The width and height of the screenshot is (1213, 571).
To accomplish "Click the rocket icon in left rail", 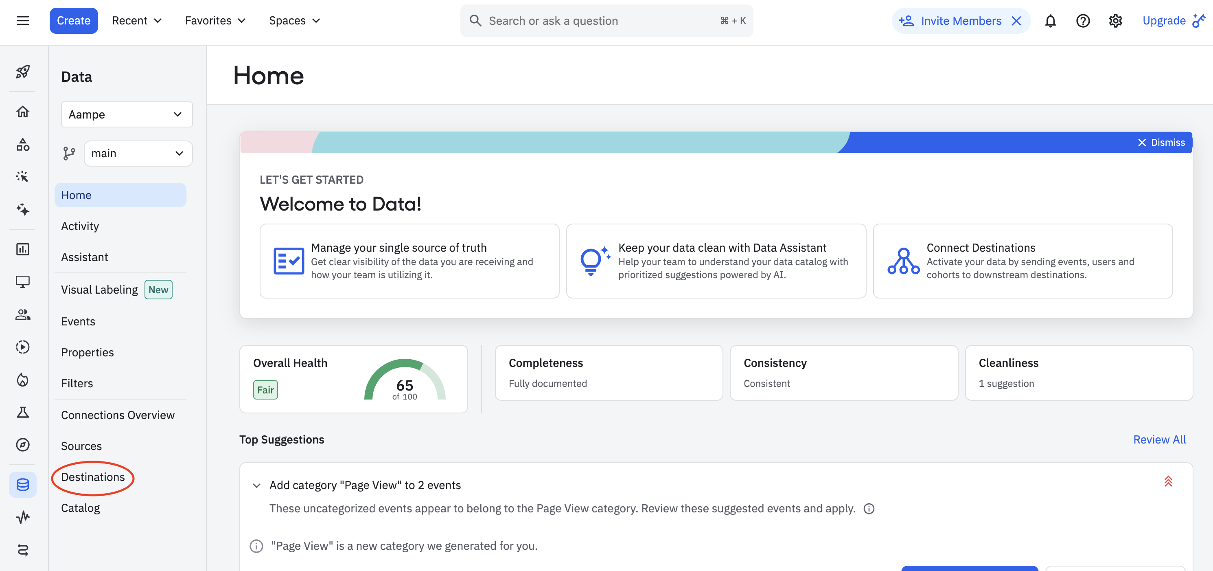I will 23,72.
